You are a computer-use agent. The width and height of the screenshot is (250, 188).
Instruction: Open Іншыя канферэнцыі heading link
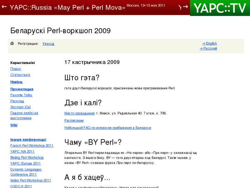[28, 139]
